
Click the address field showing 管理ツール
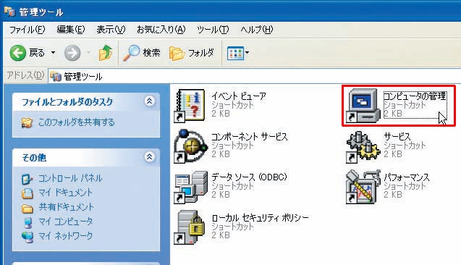(x=255, y=77)
